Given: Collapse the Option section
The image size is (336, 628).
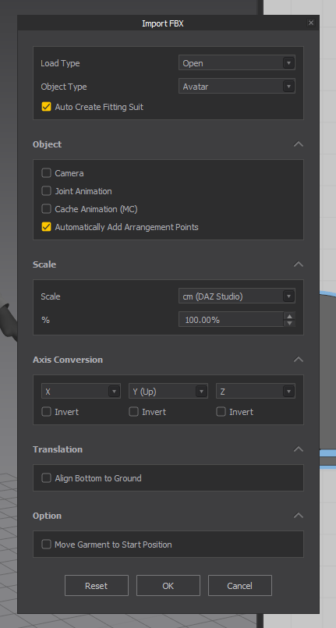Looking at the screenshot, I should pyautogui.click(x=299, y=516).
